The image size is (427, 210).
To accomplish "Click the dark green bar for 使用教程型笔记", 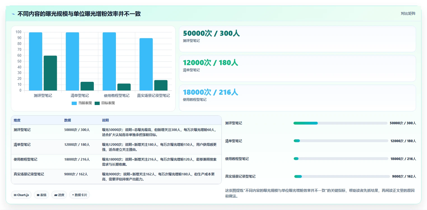I will tap(124, 87).
